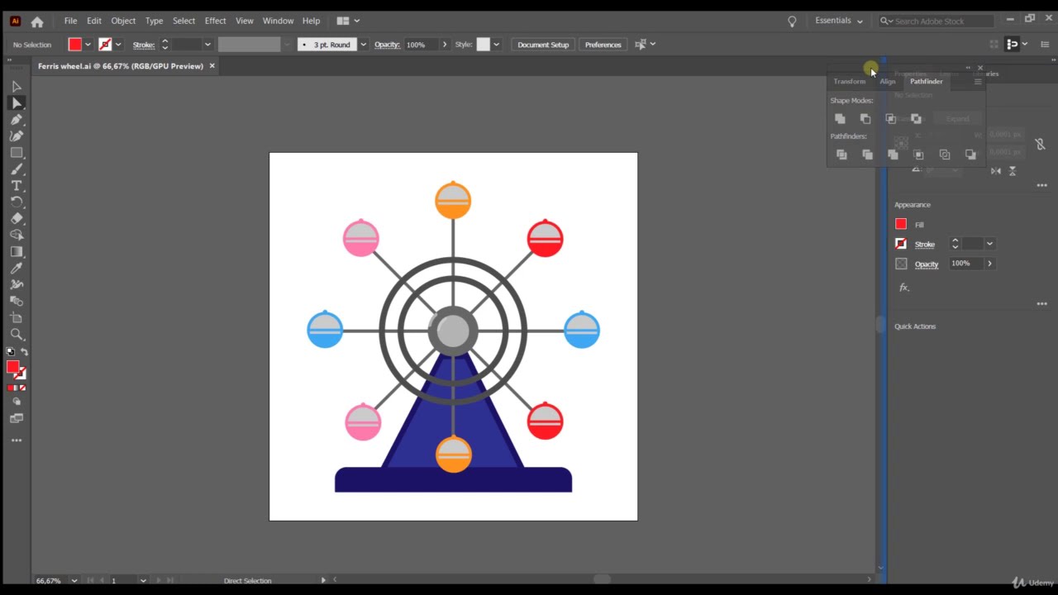
Task: Toggle constrain width and height proportions
Action: 1040,145
